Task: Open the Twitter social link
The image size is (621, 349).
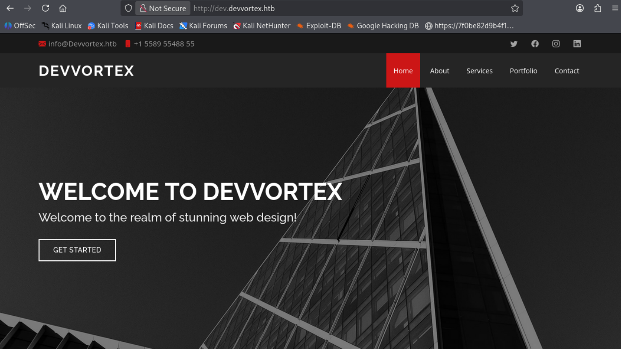Action: point(514,44)
